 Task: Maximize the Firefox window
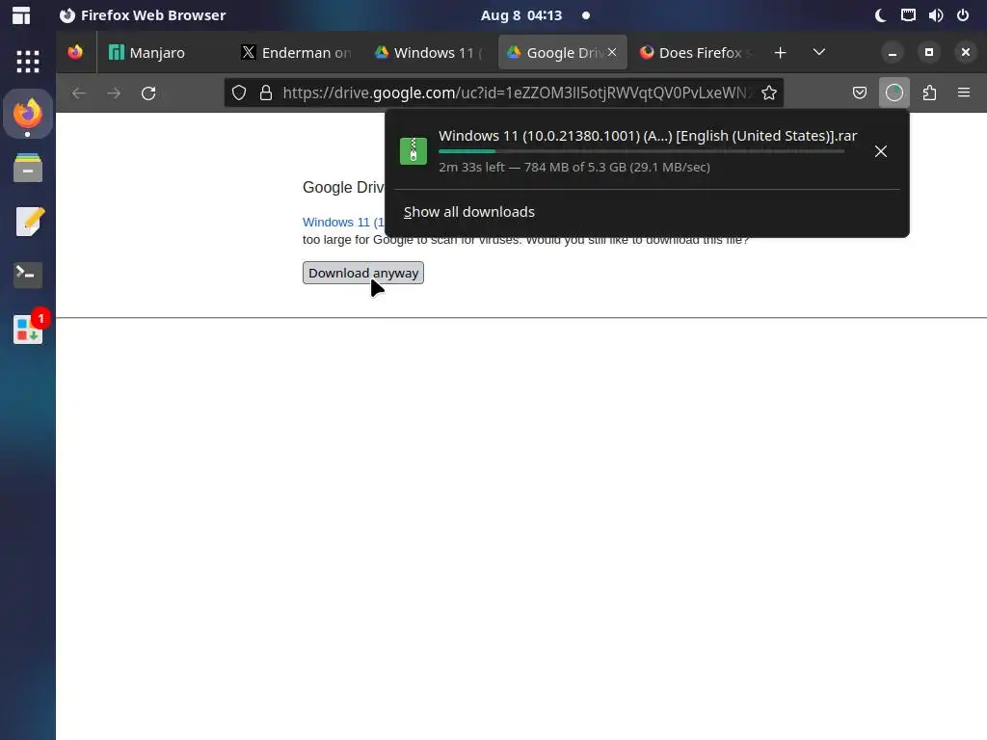pos(929,53)
